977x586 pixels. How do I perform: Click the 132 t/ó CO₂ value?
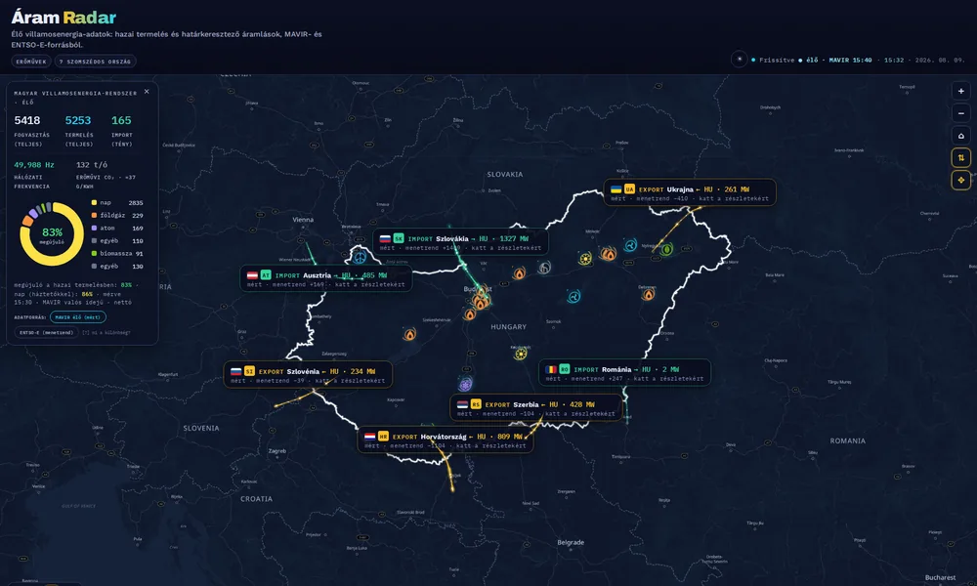coord(92,165)
